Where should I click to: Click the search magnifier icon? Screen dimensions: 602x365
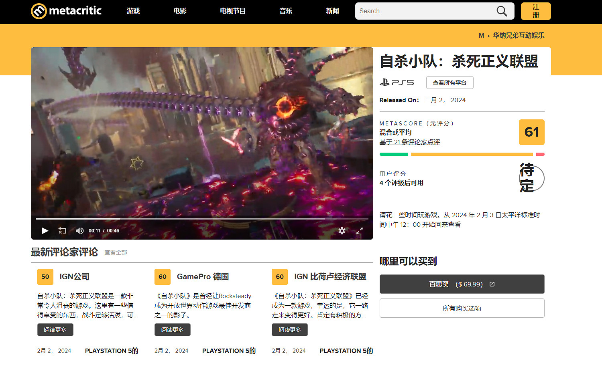(x=502, y=11)
